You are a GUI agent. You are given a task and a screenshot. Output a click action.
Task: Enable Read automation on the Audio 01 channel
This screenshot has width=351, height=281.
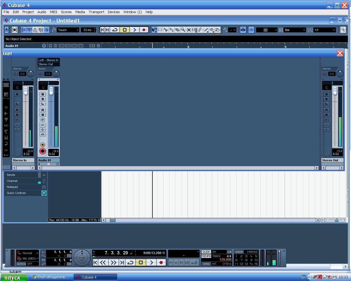(x=43, y=110)
